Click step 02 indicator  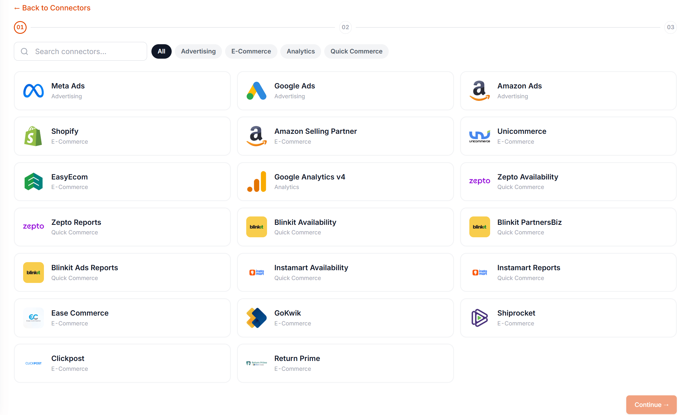(x=345, y=27)
